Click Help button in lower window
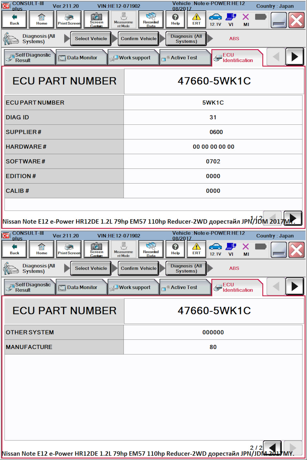 pyautogui.click(x=175, y=249)
